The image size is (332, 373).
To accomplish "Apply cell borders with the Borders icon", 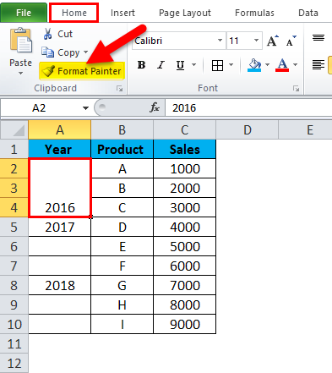I will pyautogui.click(x=217, y=65).
